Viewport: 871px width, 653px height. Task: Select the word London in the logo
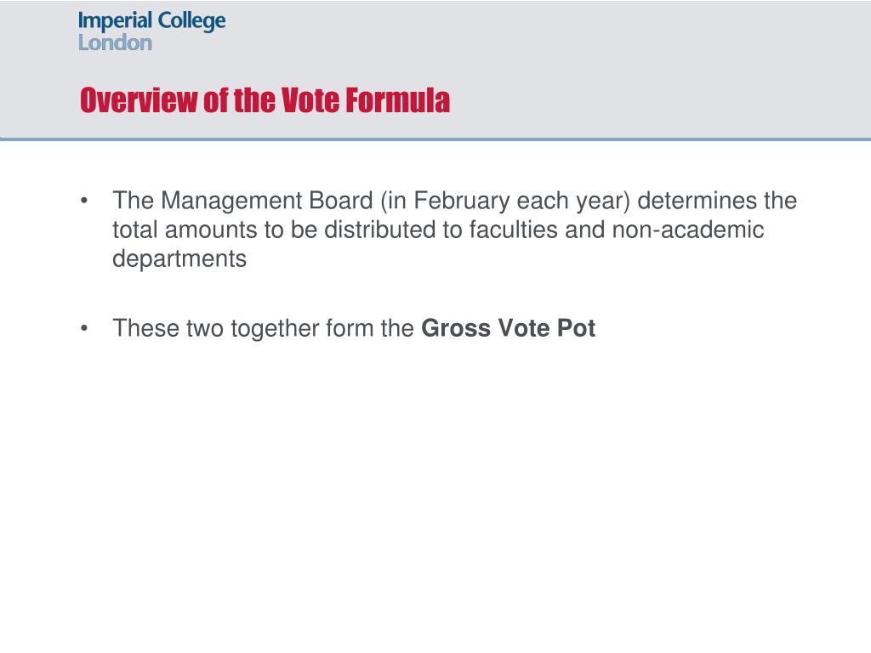[x=115, y=43]
